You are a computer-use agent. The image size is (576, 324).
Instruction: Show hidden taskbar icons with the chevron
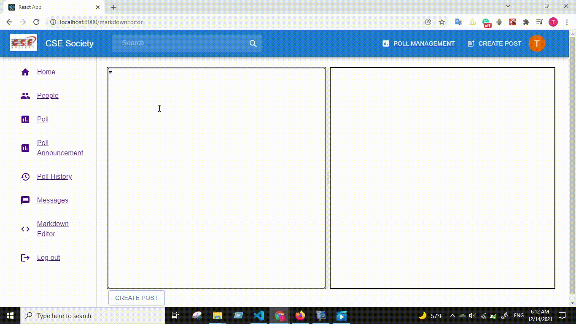tap(452, 315)
